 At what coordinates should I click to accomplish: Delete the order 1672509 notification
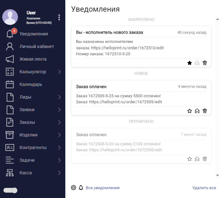point(205,111)
